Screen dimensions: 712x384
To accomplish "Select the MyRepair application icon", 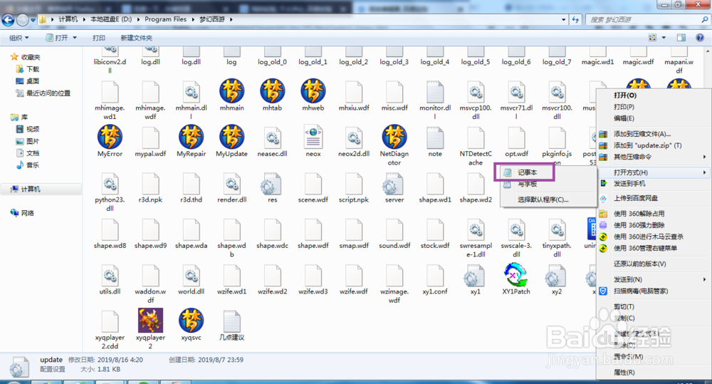I will tap(191, 137).
